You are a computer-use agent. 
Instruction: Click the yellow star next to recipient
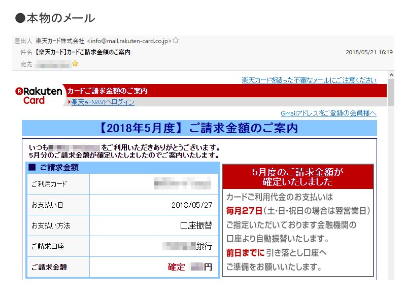(x=75, y=64)
